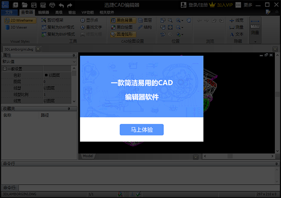281x198 pixels.
Task: Expand the zoom in dropdown arrow
Action: pyautogui.click(x=183, y=21)
